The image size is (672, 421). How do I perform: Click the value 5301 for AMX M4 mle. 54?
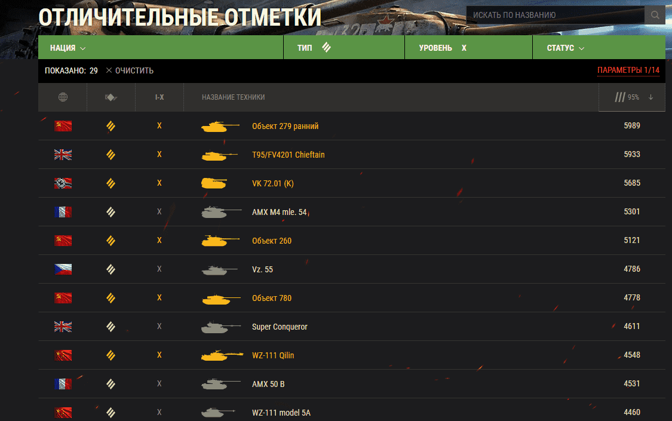point(632,212)
